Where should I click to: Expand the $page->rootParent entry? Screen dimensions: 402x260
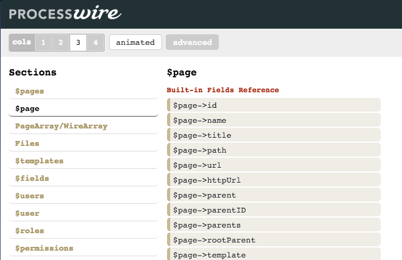(274, 239)
